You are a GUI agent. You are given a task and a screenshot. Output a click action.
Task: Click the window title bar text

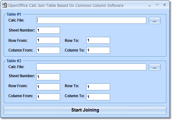[66, 6]
